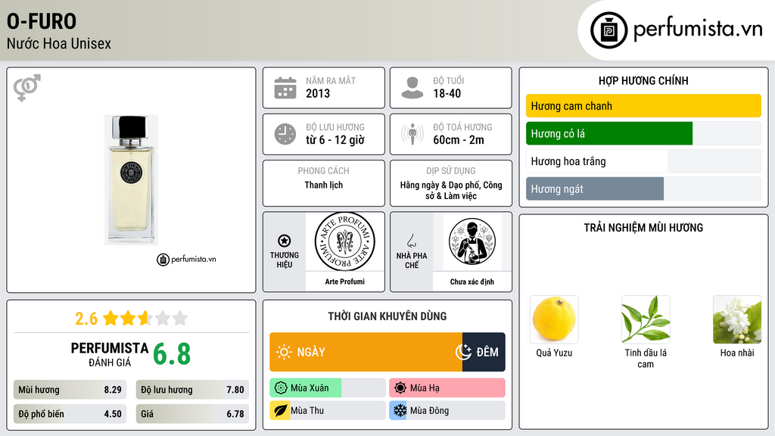Viewport: 775px width, 436px height.
Task: Click the Mùi hương 8.29 score row
Action: click(x=70, y=390)
